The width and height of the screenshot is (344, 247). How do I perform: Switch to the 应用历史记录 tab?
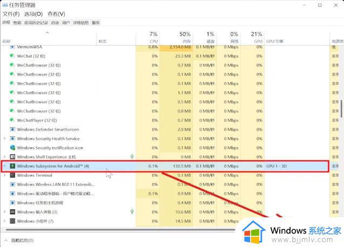coord(36,23)
